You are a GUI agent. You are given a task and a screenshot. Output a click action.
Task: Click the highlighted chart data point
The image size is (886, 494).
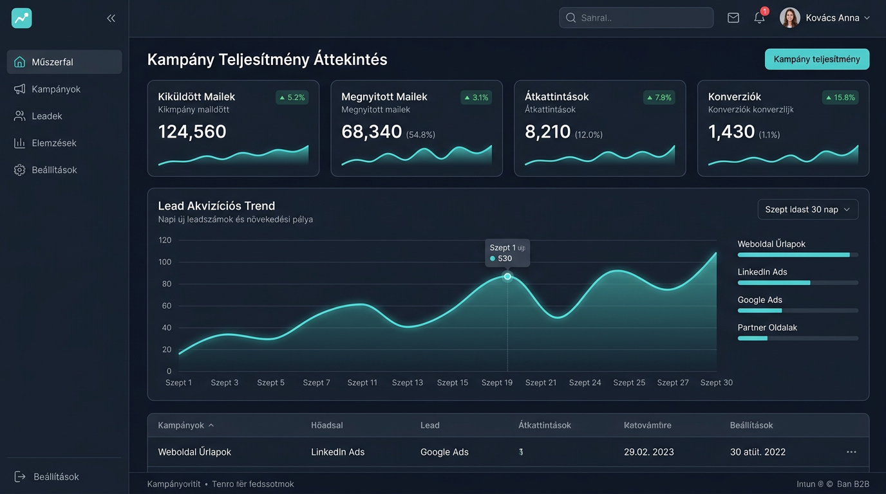(x=507, y=277)
